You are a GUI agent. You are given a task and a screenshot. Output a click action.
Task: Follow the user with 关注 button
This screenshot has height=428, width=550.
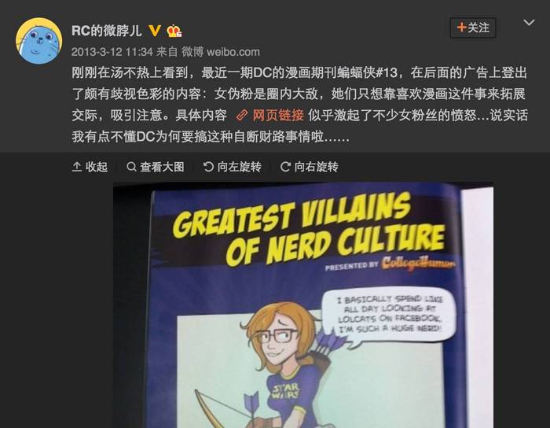473,28
